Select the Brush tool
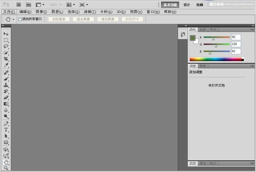This screenshot has width=256, height=172. click(6, 79)
